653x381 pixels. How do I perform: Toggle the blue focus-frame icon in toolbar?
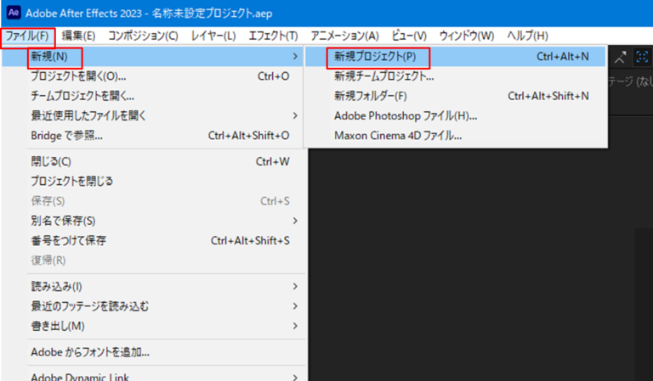pyautogui.click(x=642, y=57)
